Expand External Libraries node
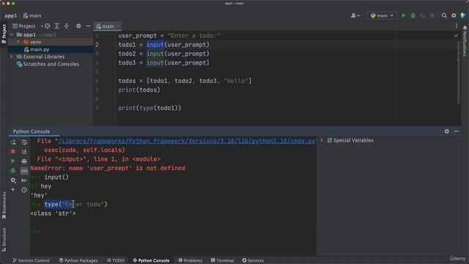The height and width of the screenshot is (264, 469). (12, 56)
